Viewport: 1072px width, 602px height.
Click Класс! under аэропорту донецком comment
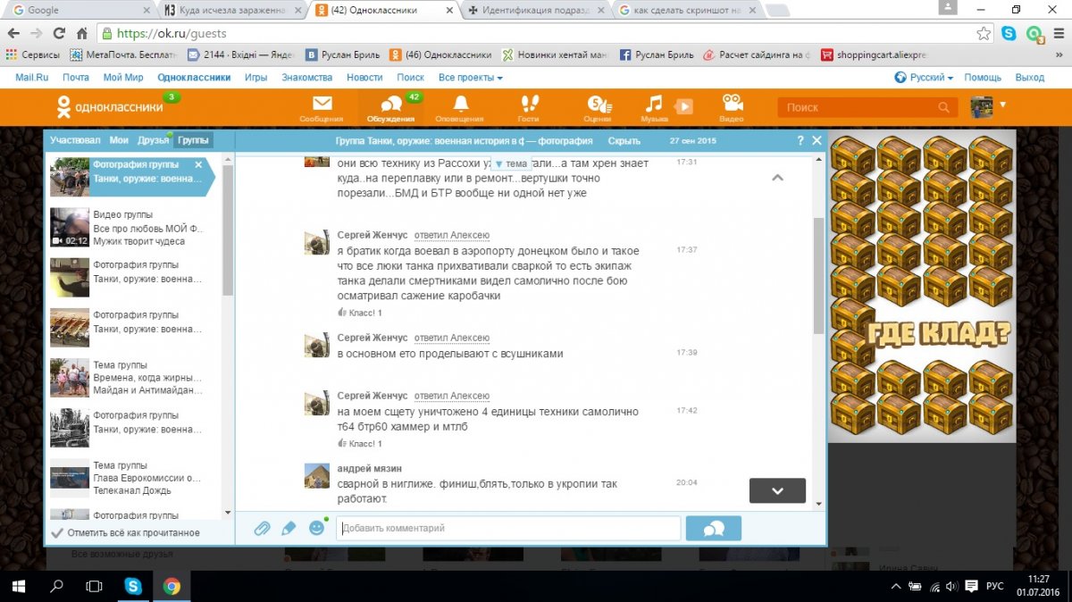360,313
